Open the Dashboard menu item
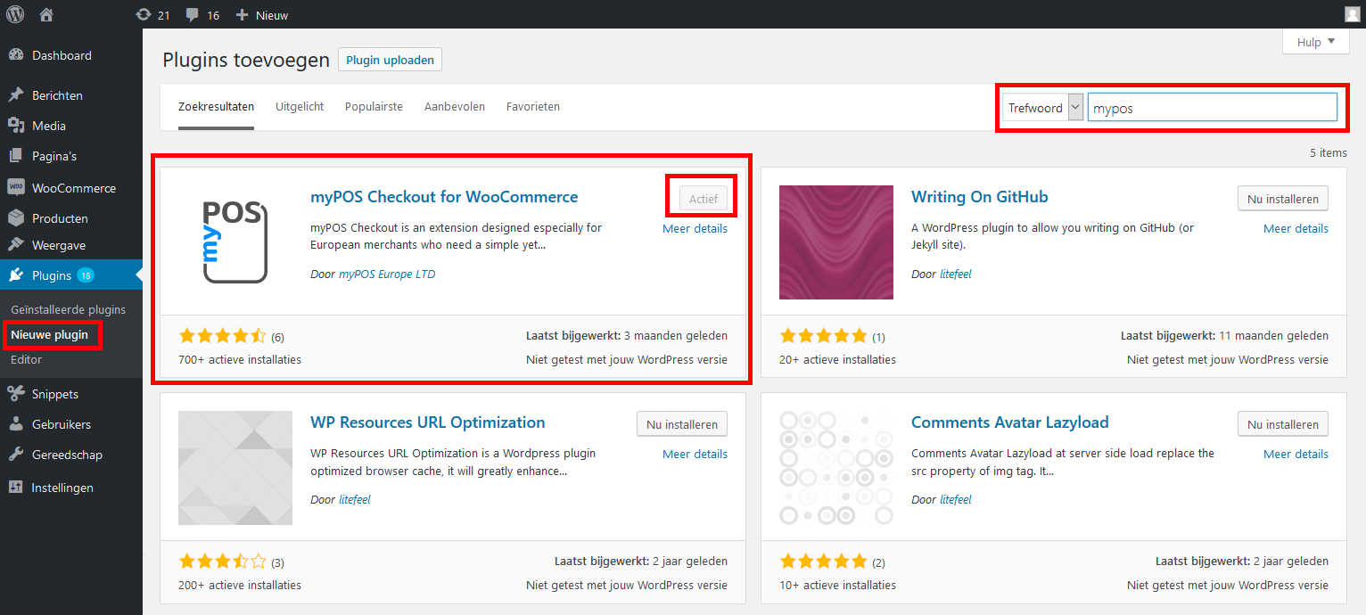 [x=62, y=55]
